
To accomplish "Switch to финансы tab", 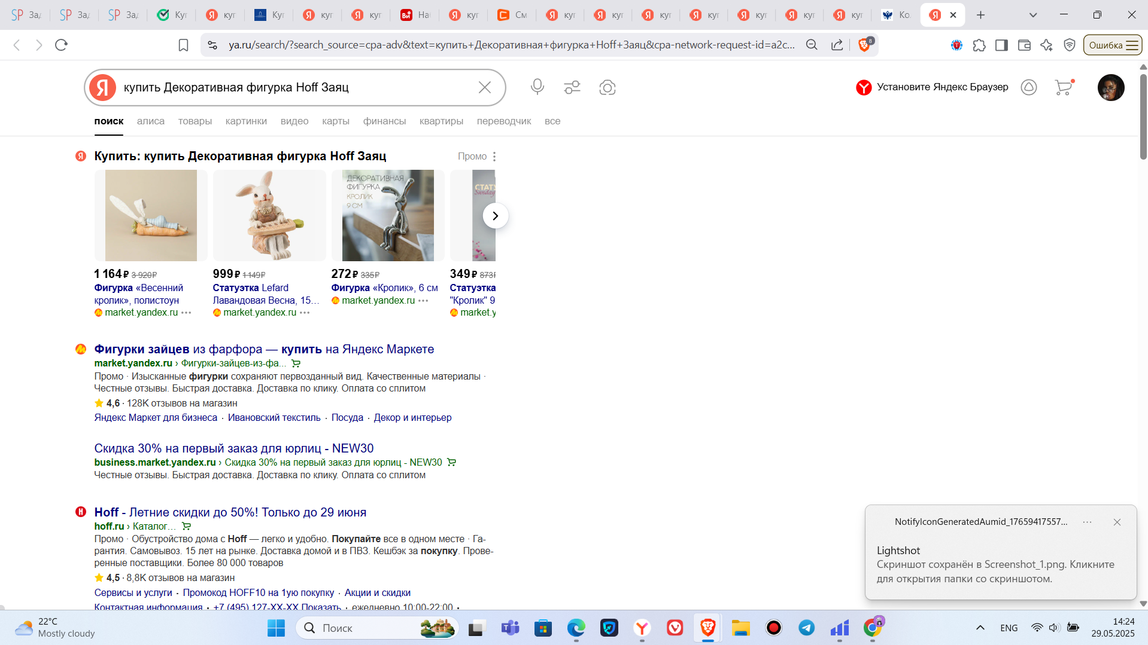I will 384,121.
